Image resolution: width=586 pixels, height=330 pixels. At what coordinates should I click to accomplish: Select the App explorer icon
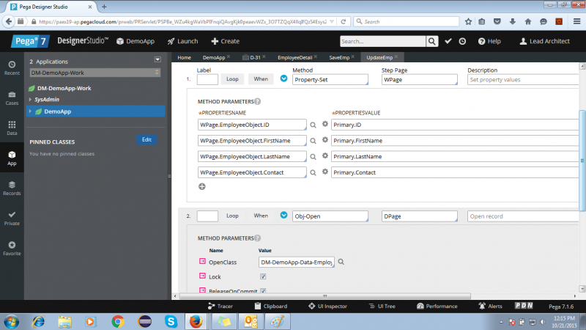[x=12, y=158]
